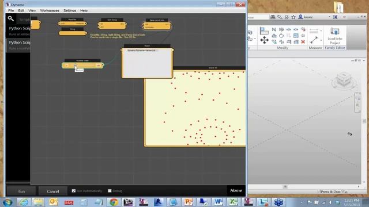This screenshot has width=369, height=207.
Task: Select the Move tool in Revit Modify panel
Action: 264,40
